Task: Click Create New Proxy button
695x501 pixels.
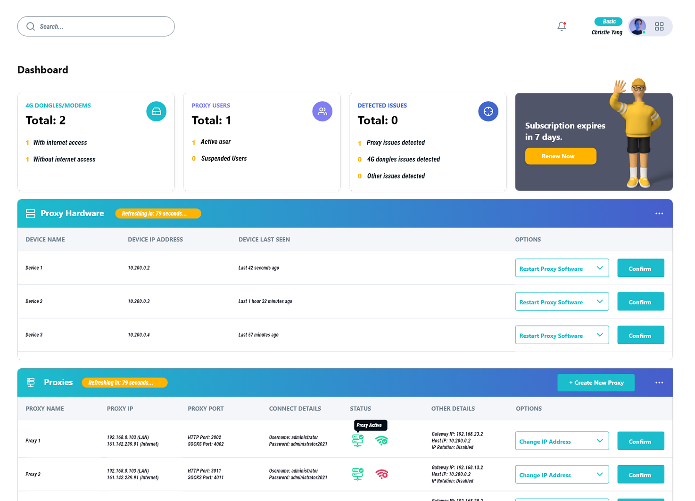Action: pos(596,383)
